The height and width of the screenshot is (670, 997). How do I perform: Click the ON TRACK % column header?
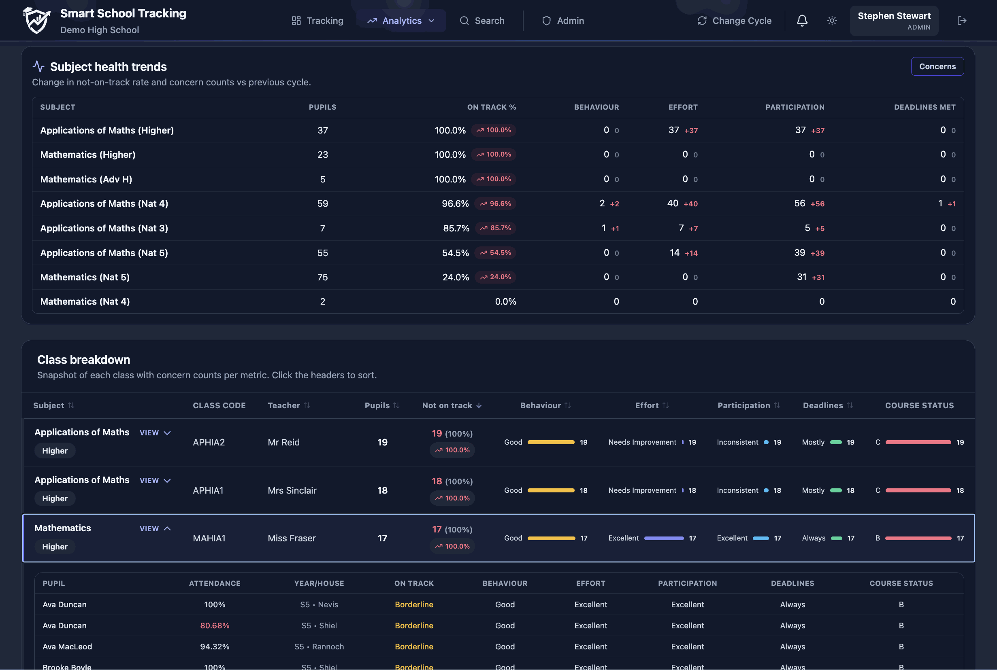coord(492,107)
